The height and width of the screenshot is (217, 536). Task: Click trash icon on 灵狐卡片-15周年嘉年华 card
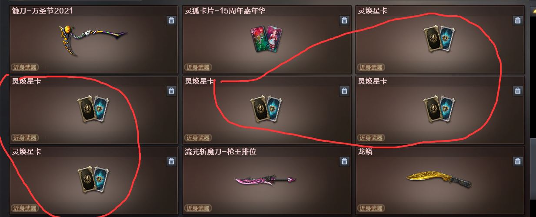[x=344, y=20]
